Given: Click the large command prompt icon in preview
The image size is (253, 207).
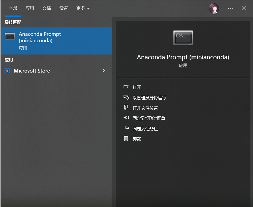Looking at the screenshot, I should click(x=183, y=38).
